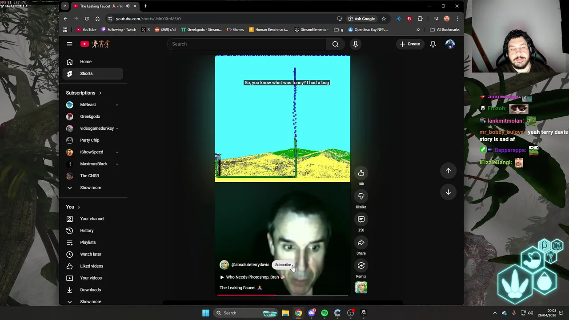Open the Create button

coord(409,44)
